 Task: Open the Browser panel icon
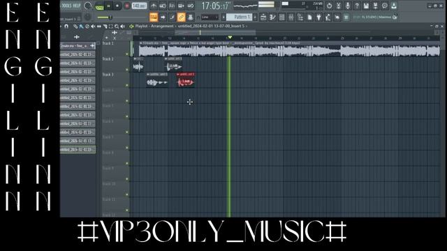300,17
